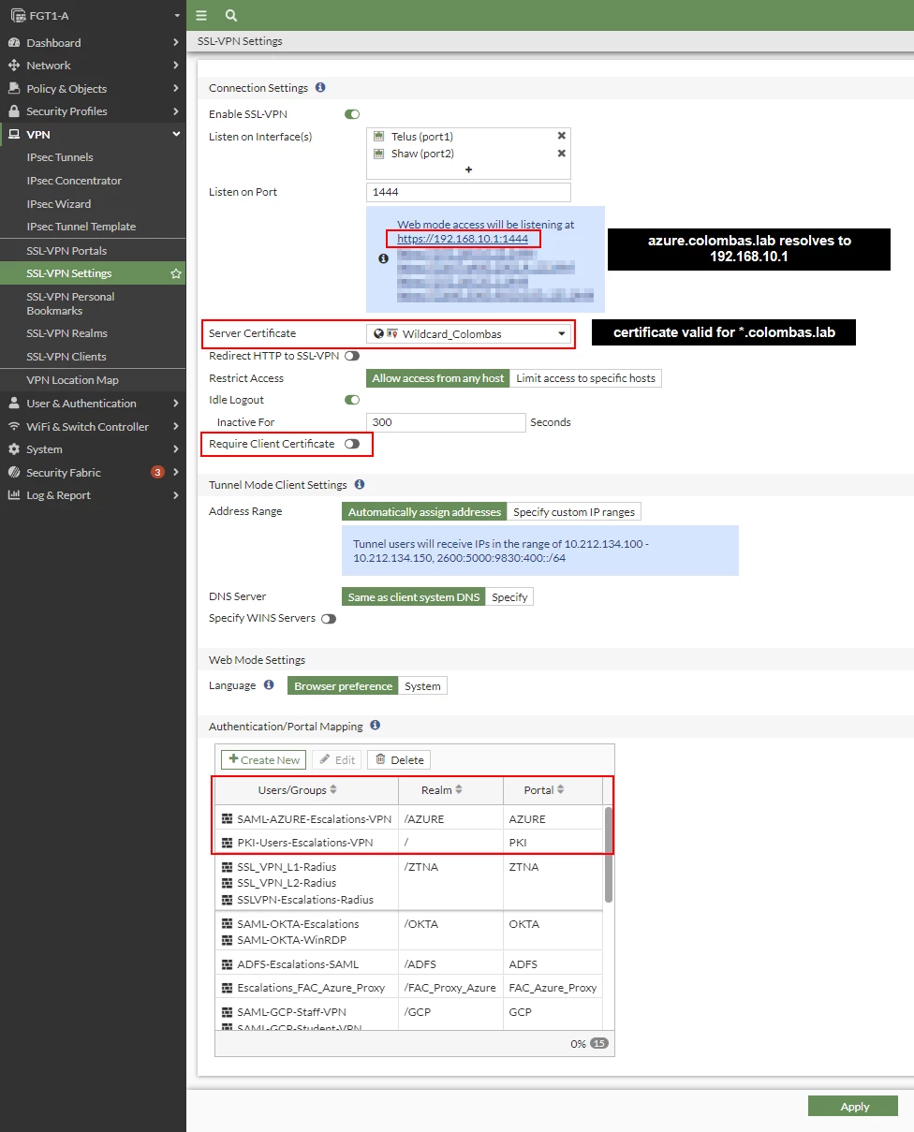Click the WiFi & Switch Controller icon
914x1132 pixels.
click(14, 426)
